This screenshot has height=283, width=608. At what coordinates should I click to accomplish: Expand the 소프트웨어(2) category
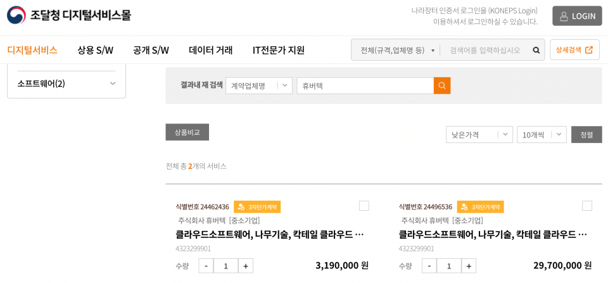click(x=66, y=84)
